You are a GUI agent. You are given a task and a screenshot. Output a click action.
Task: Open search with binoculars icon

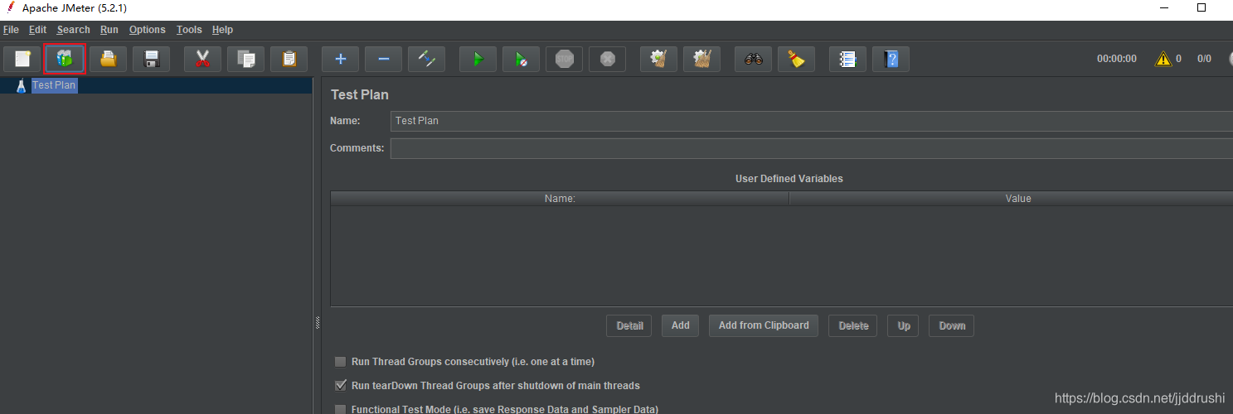(x=753, y=59)
